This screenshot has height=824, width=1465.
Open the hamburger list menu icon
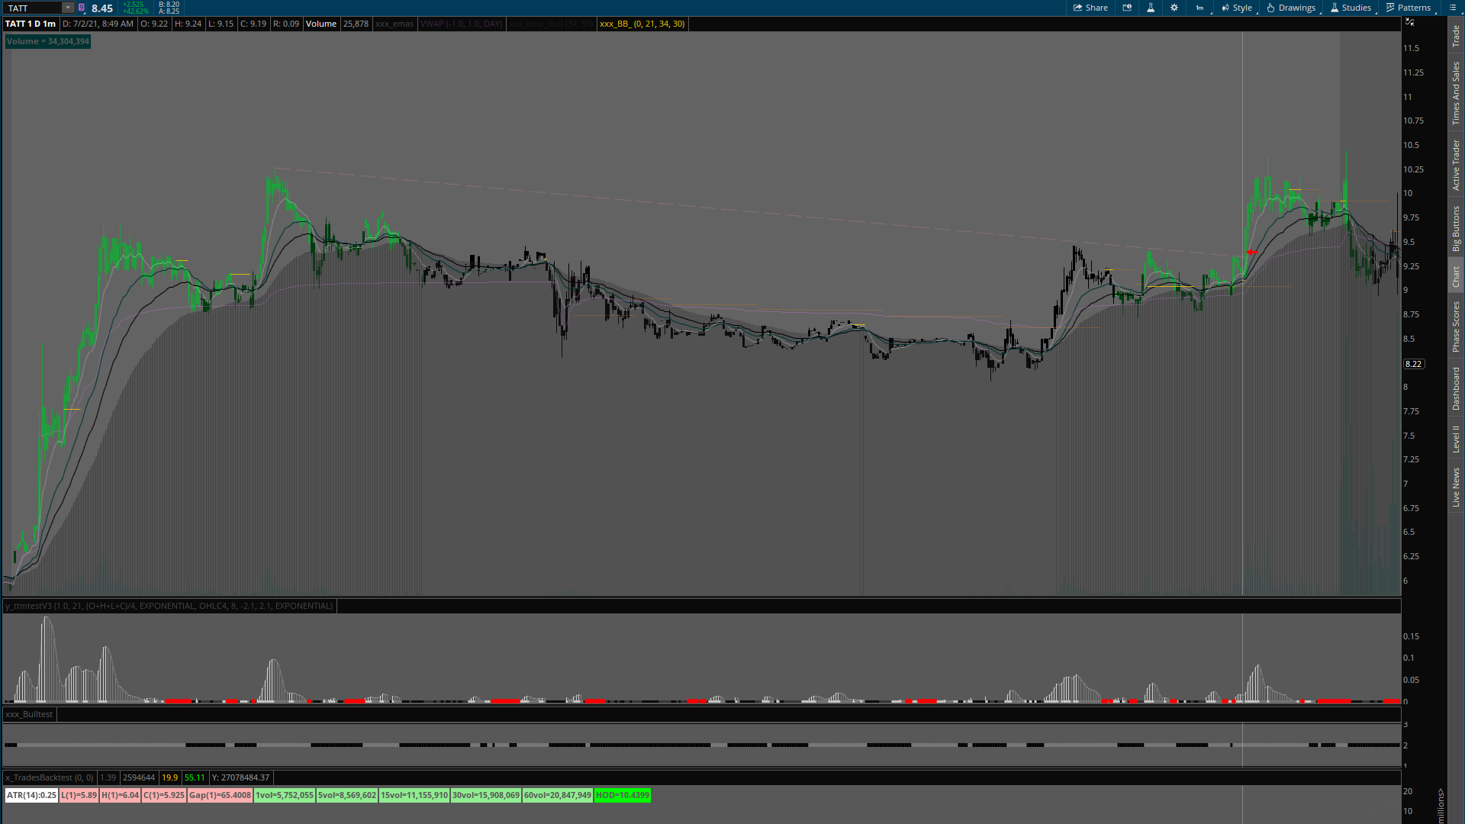(1453, 8)
